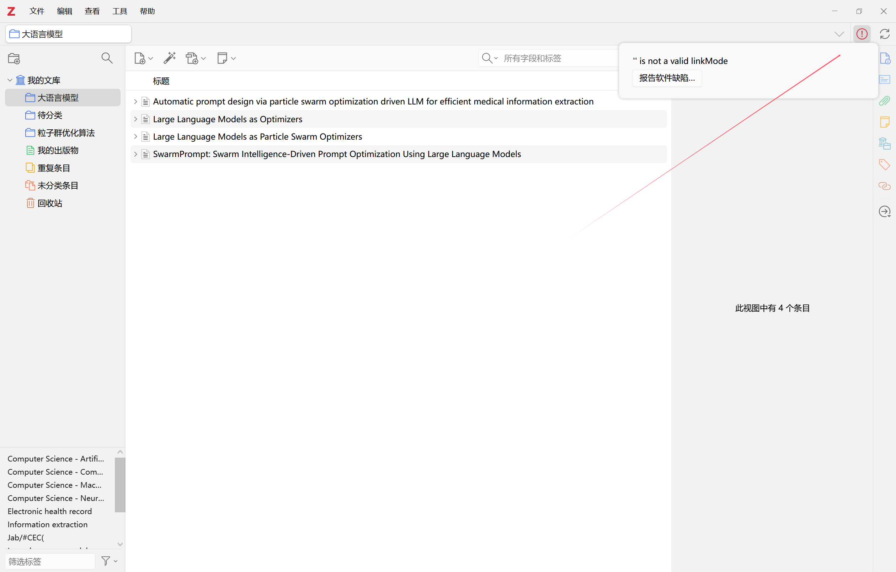The height and width of the screenshot is (572, 896).
Task: Open the tags section icon in sidebar
Action: tap(885, 164)
